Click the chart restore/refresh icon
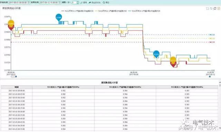Viewport: 221px width, 132px height. point(215,8)
